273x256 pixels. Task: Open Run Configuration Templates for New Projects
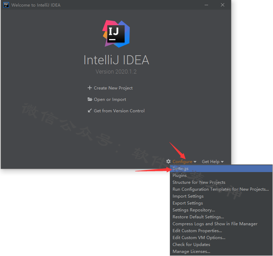coord(221,189)
